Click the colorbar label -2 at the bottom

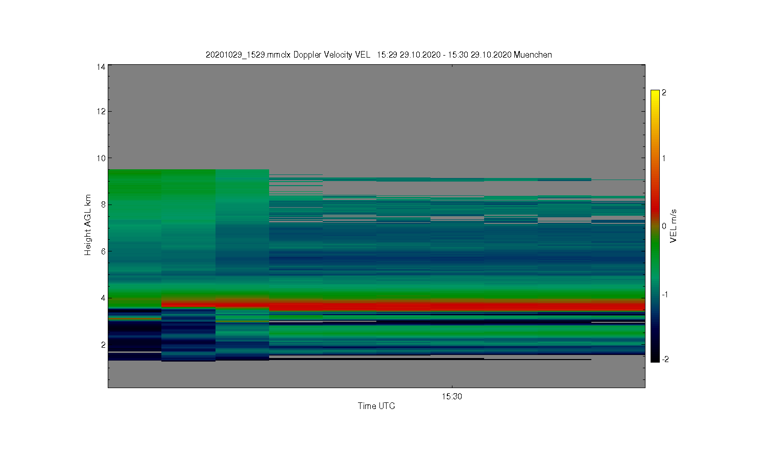(x=665, y=360)
